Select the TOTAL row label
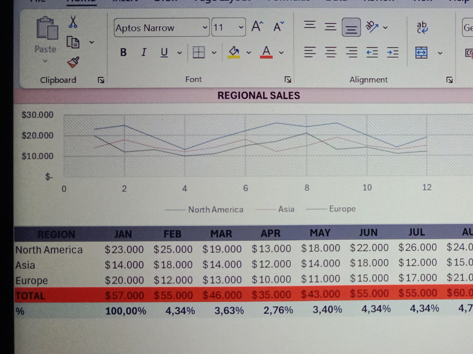The height and width of the screenshot is (354, 473). 30,296
